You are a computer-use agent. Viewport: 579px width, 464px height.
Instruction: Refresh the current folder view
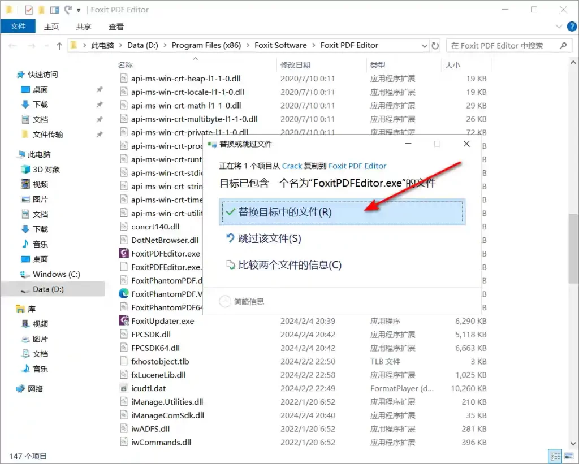(435, 46)
